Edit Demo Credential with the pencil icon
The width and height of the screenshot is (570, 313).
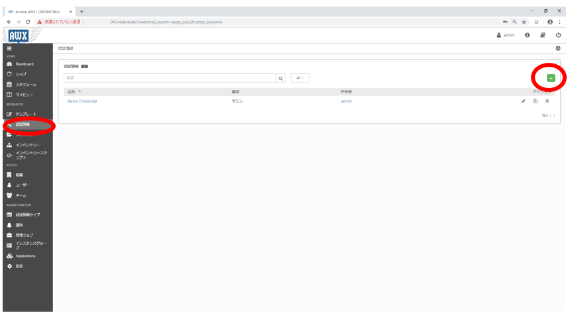pyautogui.click(x=523, y=101)
